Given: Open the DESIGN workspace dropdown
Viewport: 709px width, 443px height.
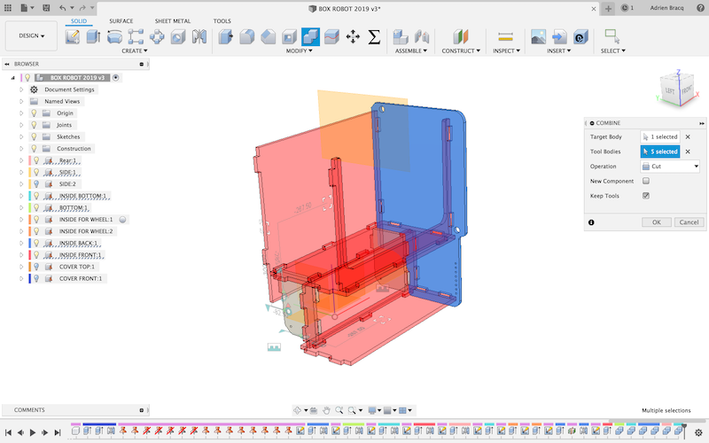Looking at the screenshot, I should pos(31,35).
